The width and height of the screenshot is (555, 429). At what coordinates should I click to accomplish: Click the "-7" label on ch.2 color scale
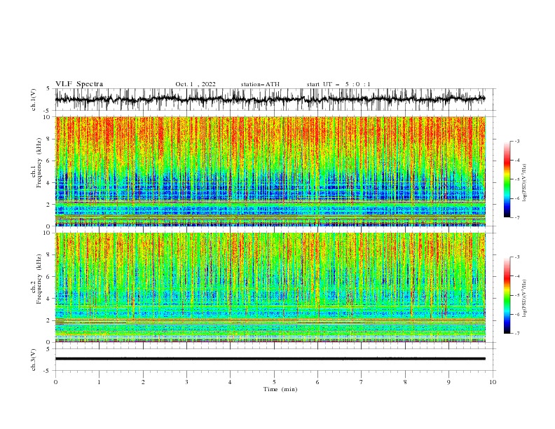point(516,333)
